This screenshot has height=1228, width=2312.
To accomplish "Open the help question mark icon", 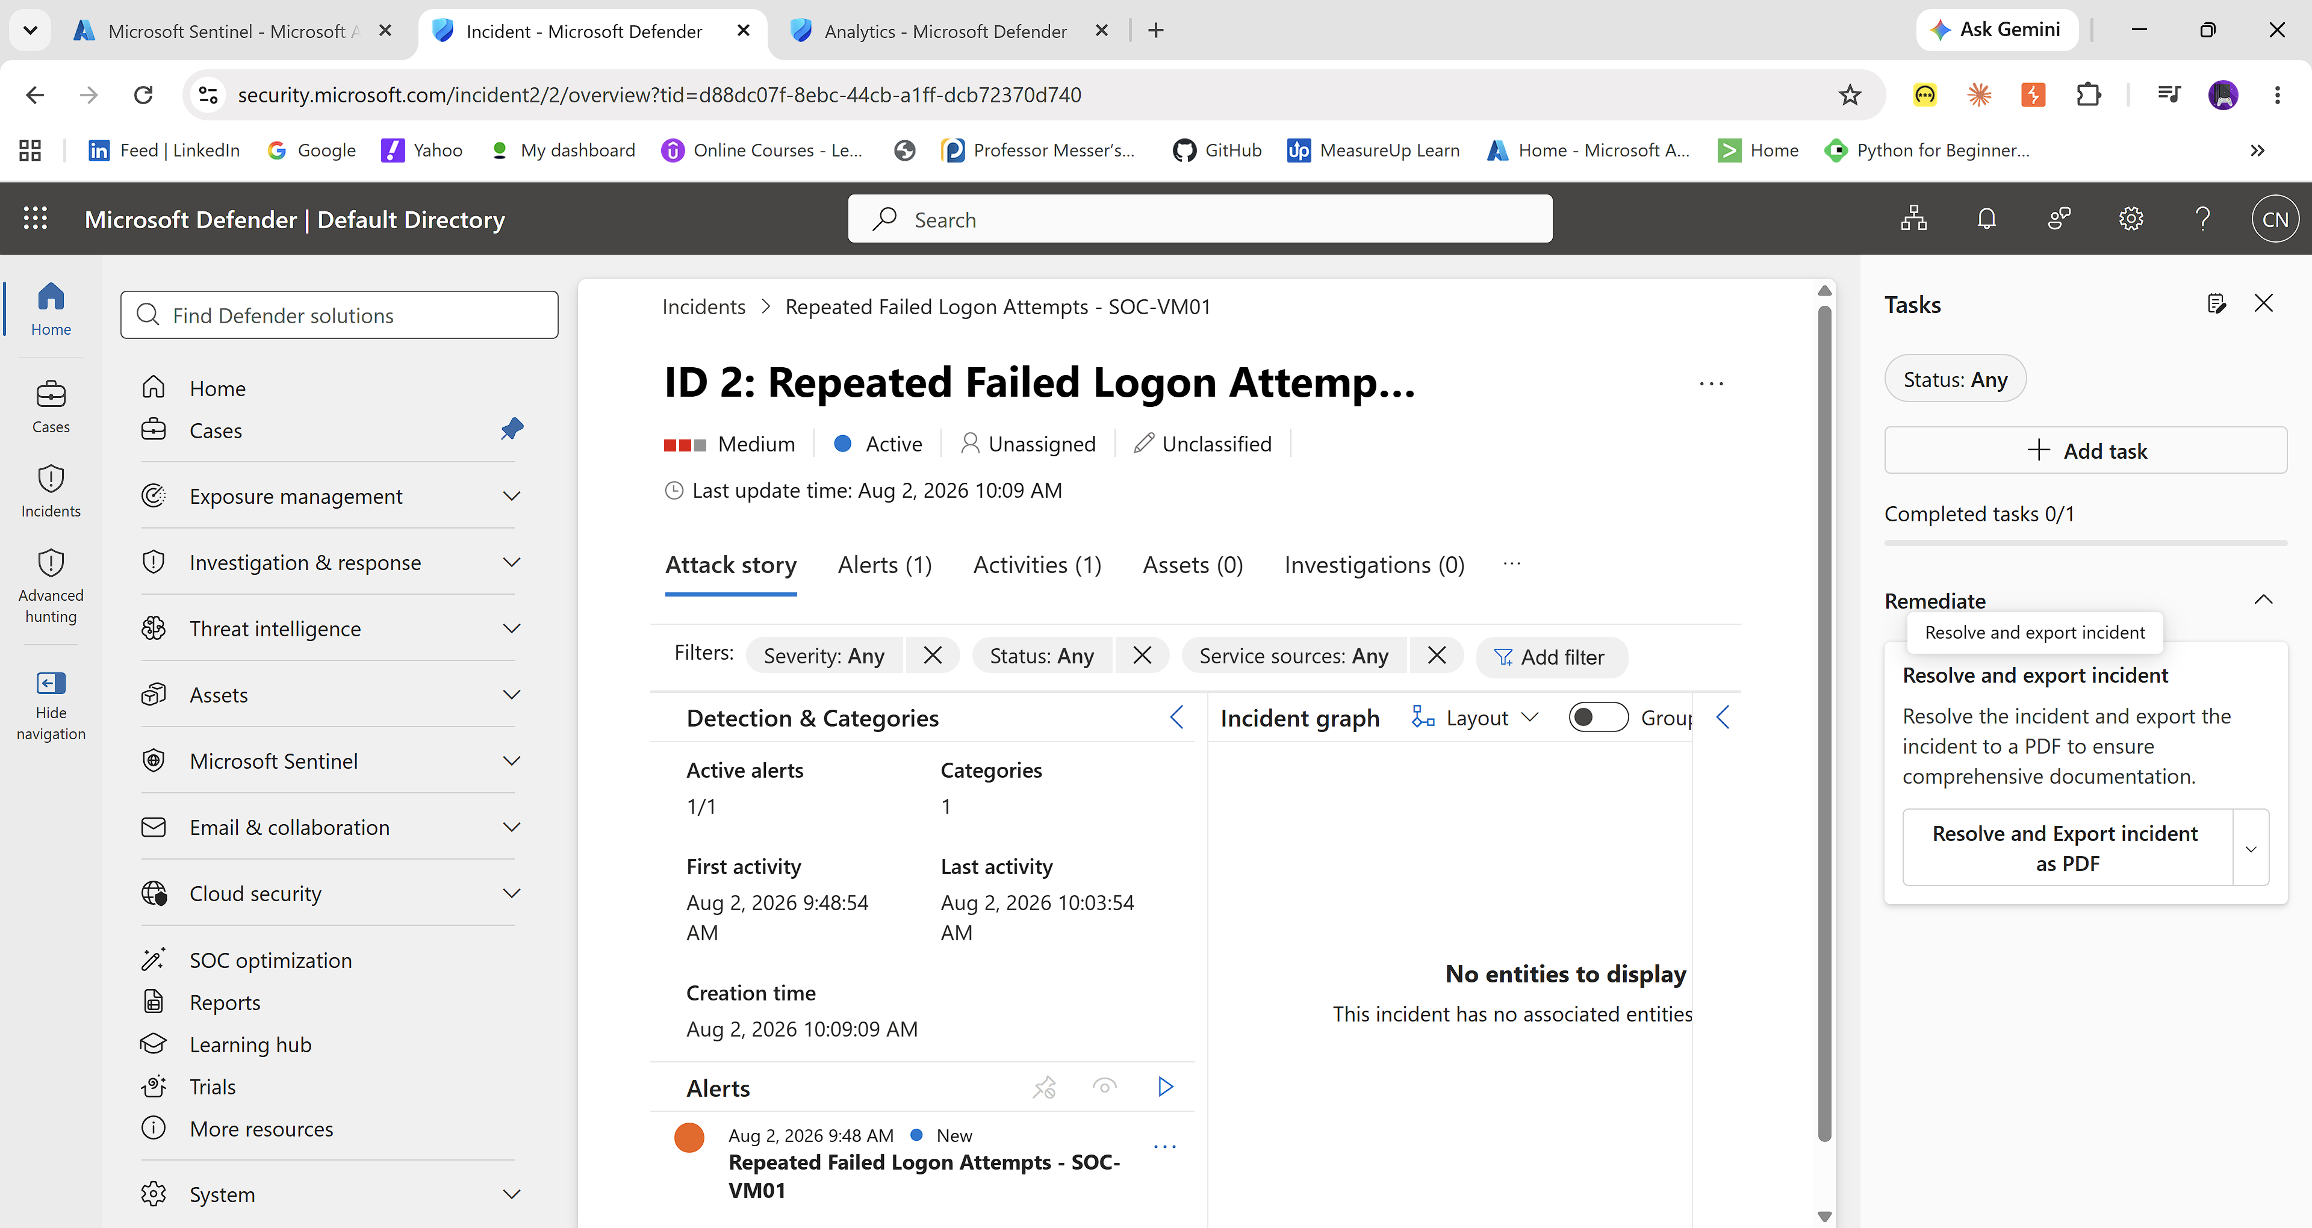I will coord(2202,218).
